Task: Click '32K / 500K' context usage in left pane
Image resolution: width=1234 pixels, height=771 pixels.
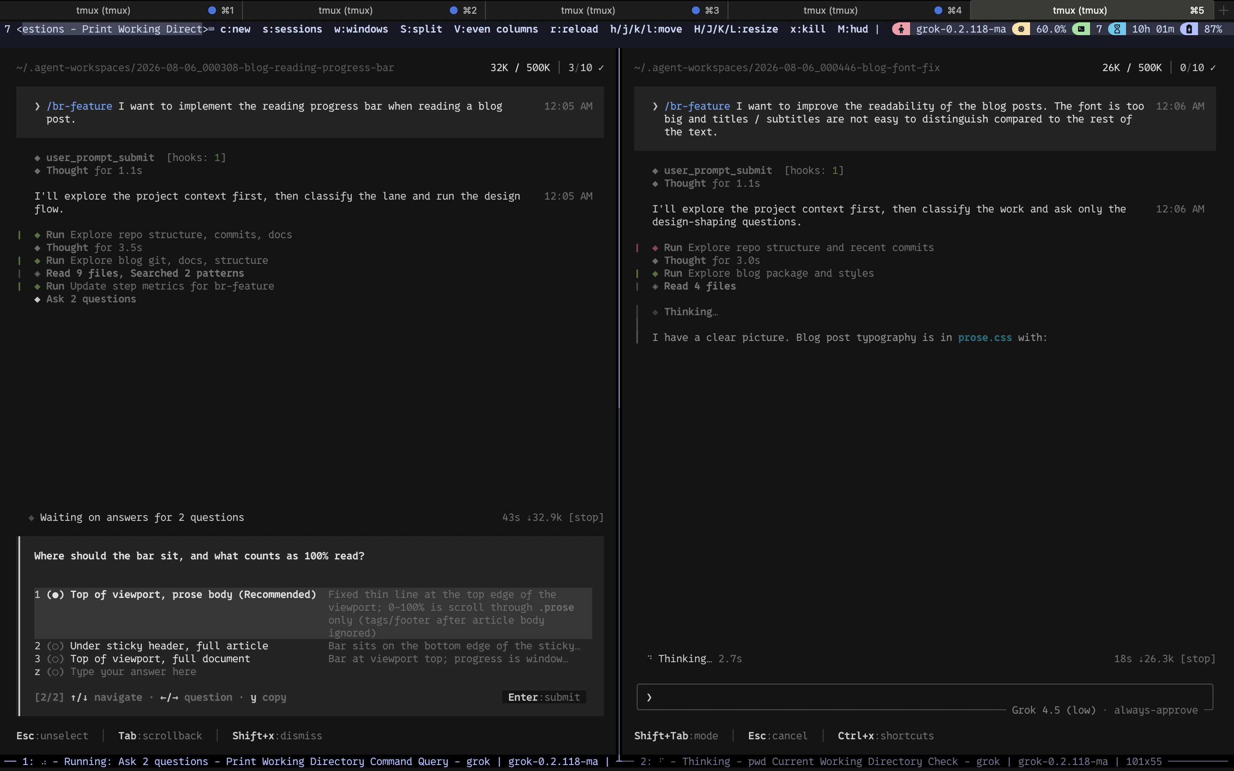Action: 520,68
